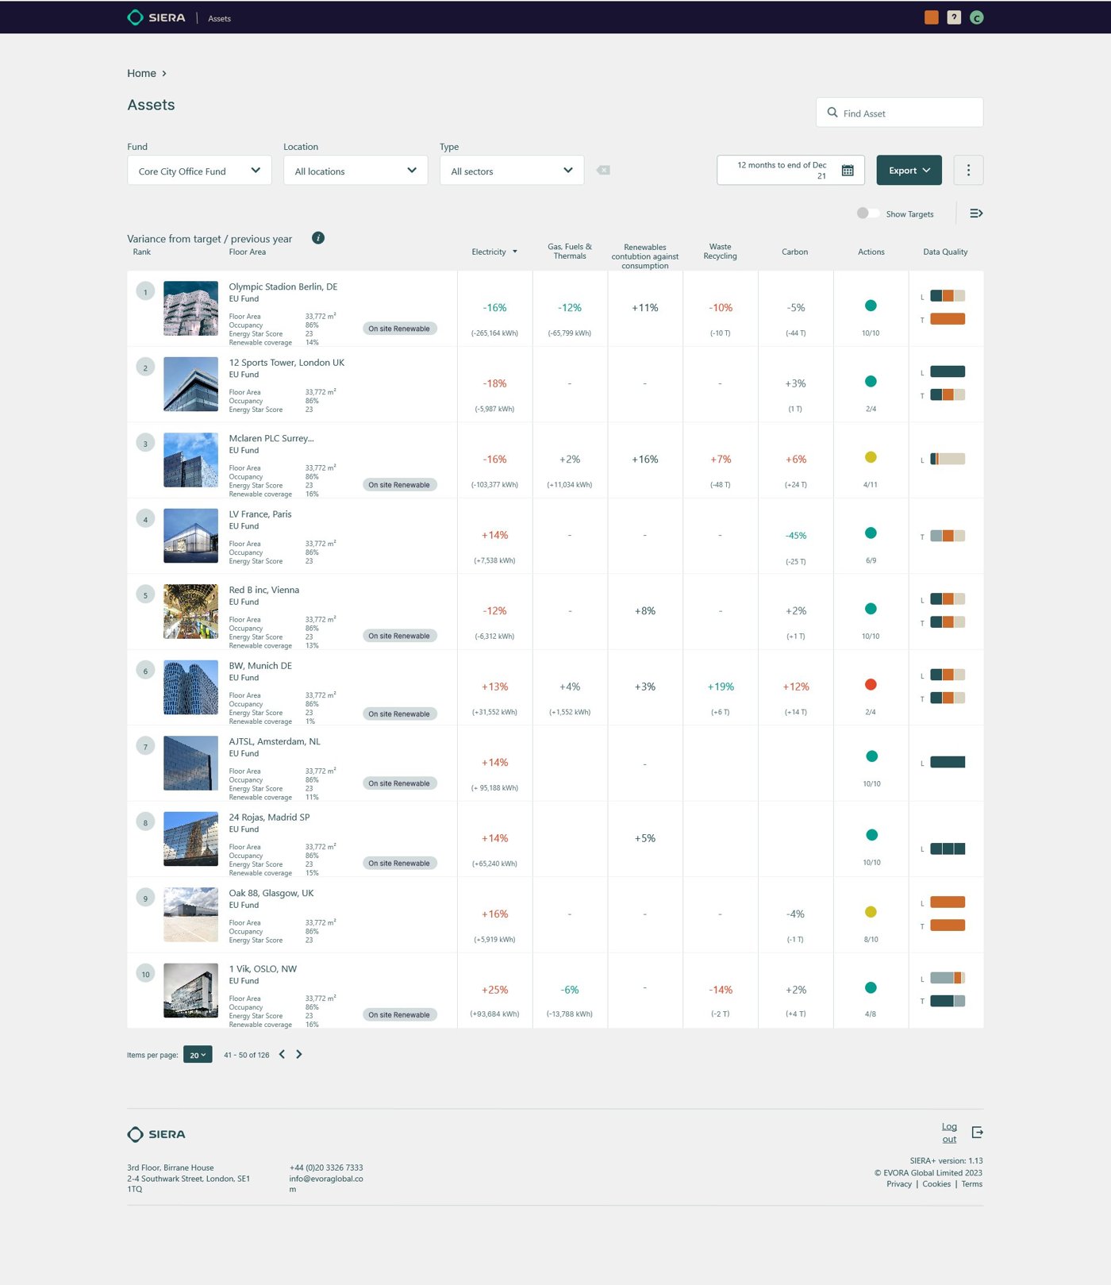Viewport: 1111px width, 1285px height.
Task: Open the orange notification square icon
Action: click(x=932, y=17)
